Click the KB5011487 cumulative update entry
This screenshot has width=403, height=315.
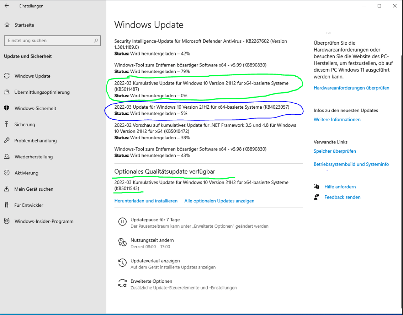pyautogui.click(x=201, y=89)
